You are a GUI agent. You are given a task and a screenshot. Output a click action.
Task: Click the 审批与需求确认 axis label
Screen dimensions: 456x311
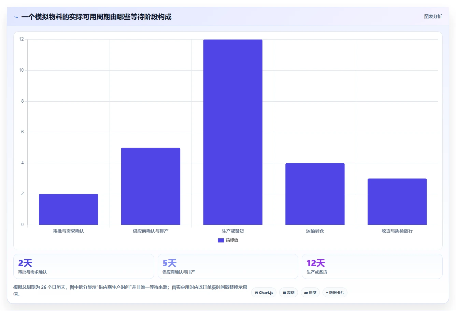[69, 231]
